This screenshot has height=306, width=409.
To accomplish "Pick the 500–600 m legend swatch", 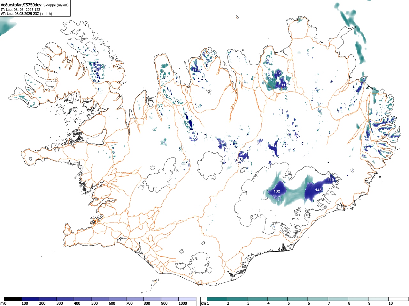I will click(x=100, y=299).
